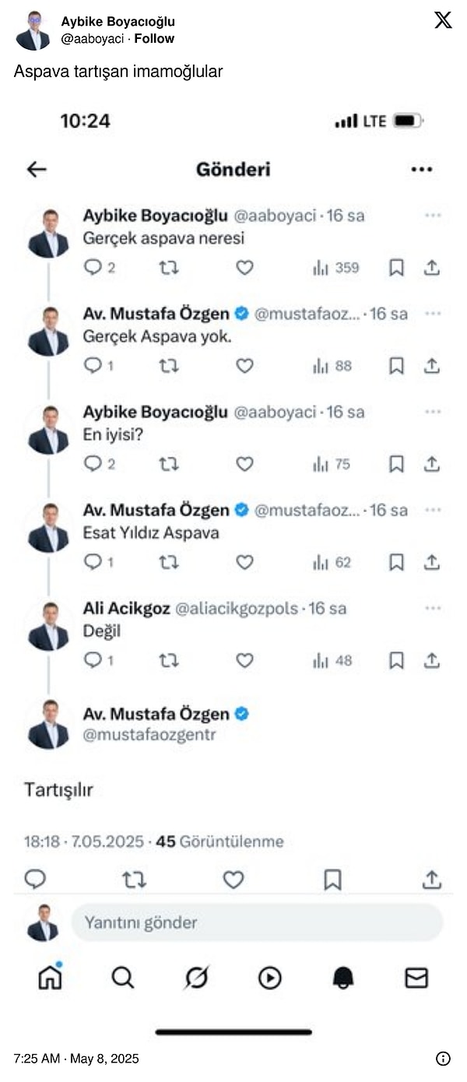Open notifications bell in bottom bar
The height and width of the screenshot is (1082, 467).
click(343, 978)
